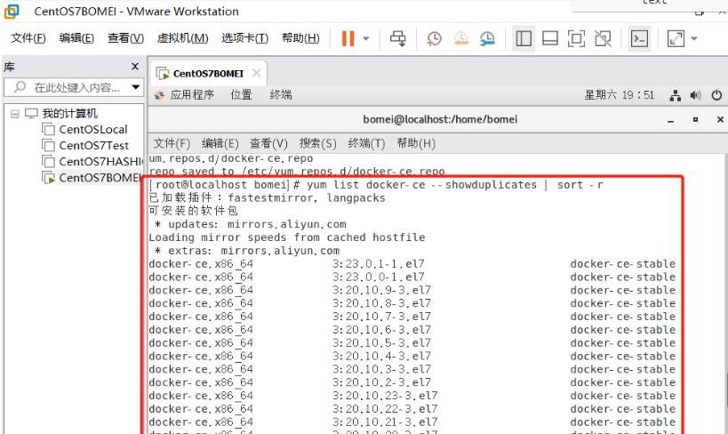Open the terminal 搜索(S) menu
This screenshot has width=728, height=434.
pyautogui.click(x=317, y=143)
